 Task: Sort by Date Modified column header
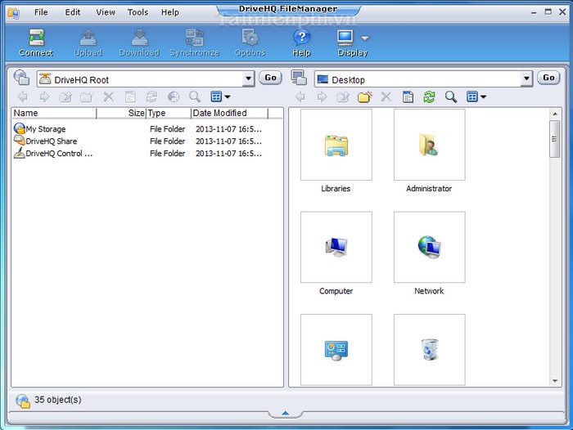click(x=229, y=113)
